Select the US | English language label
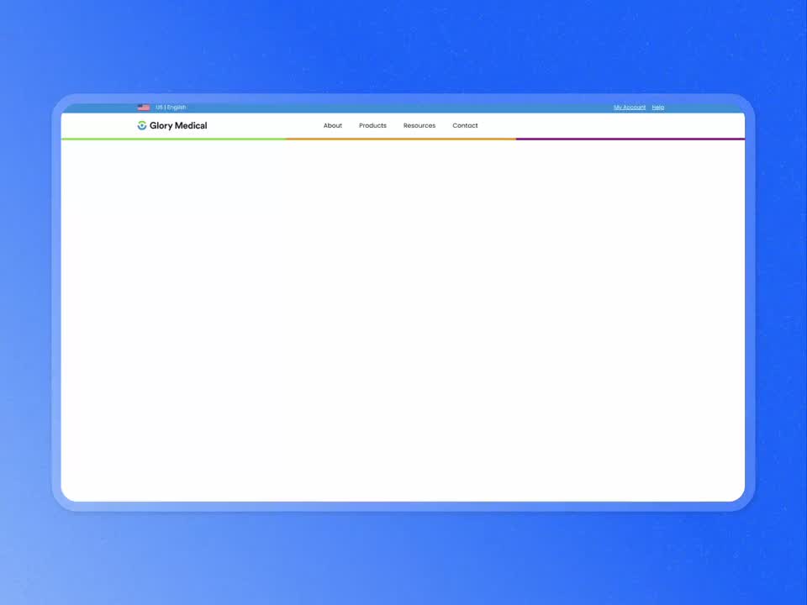Image resolution: width=807 pixels, height=605 pixels. pos(171,108)
